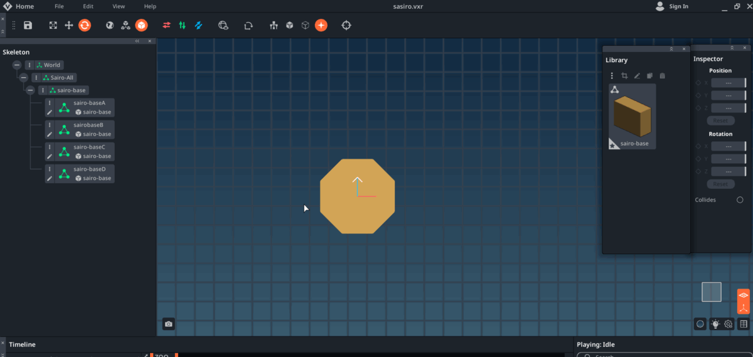This screenshot has width=753, height=357.
Task: Select the move (four-arrow) tool
Action: click(x=69, y=25)
